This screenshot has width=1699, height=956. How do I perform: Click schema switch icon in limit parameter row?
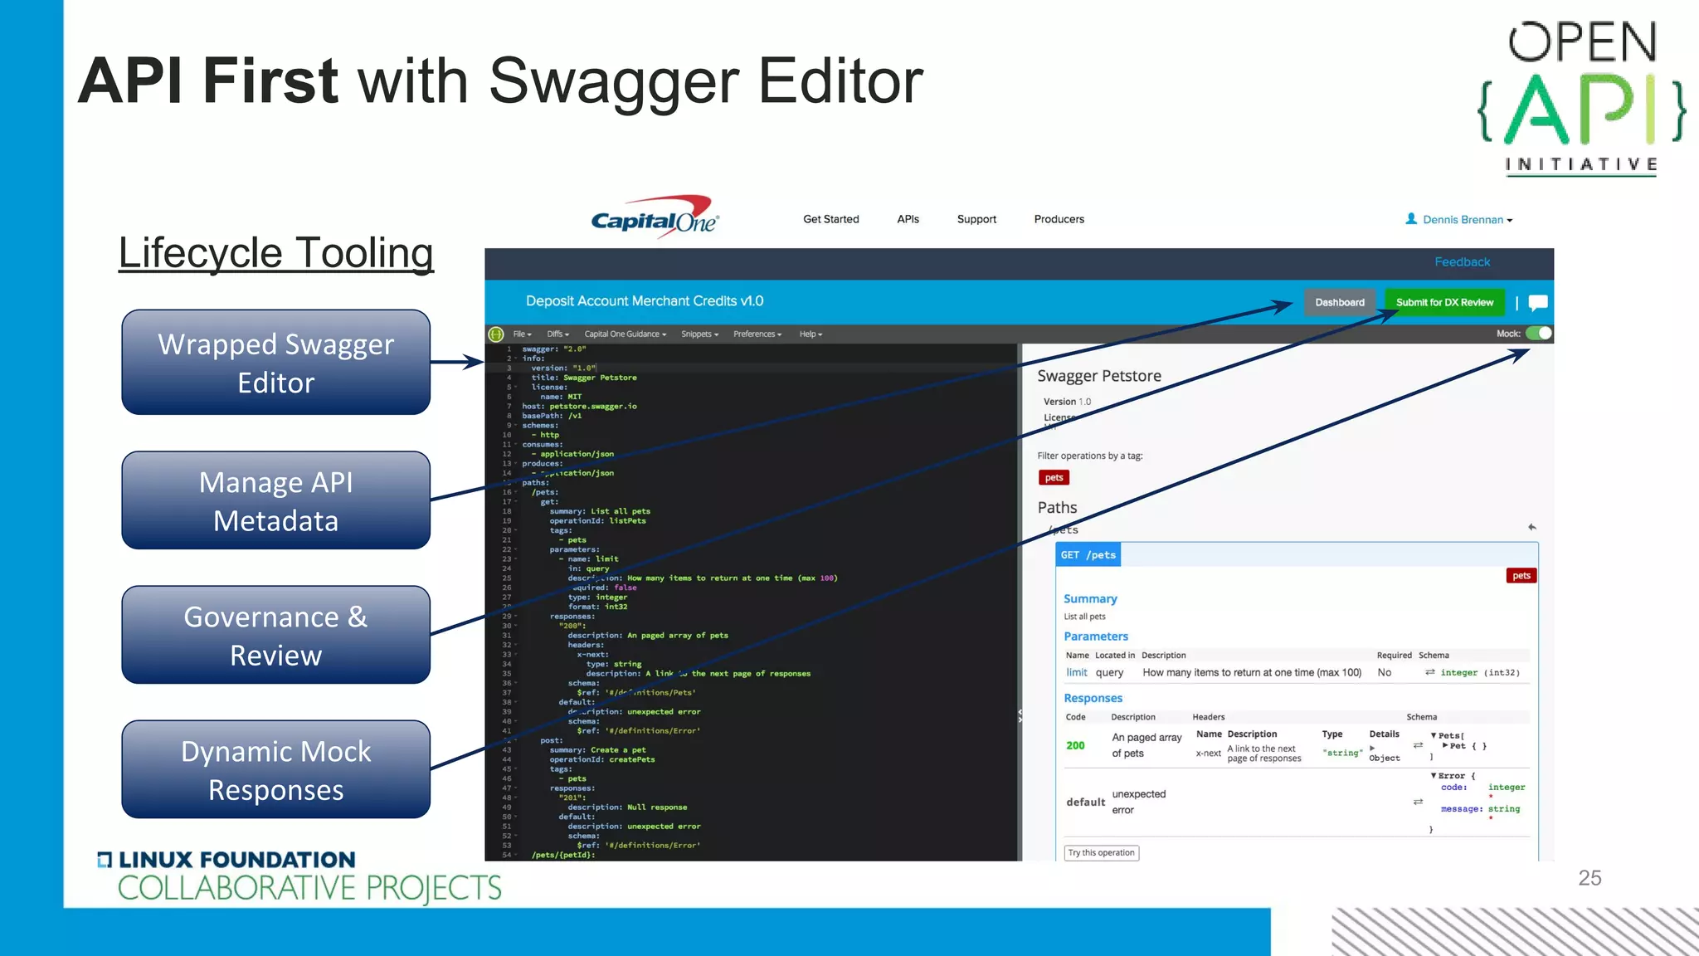pyautogui.click(x=1430, y=672)
